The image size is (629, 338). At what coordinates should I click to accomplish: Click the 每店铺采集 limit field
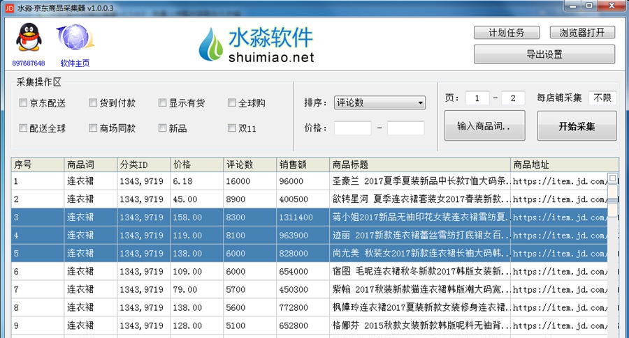click(x=602, y=98)
